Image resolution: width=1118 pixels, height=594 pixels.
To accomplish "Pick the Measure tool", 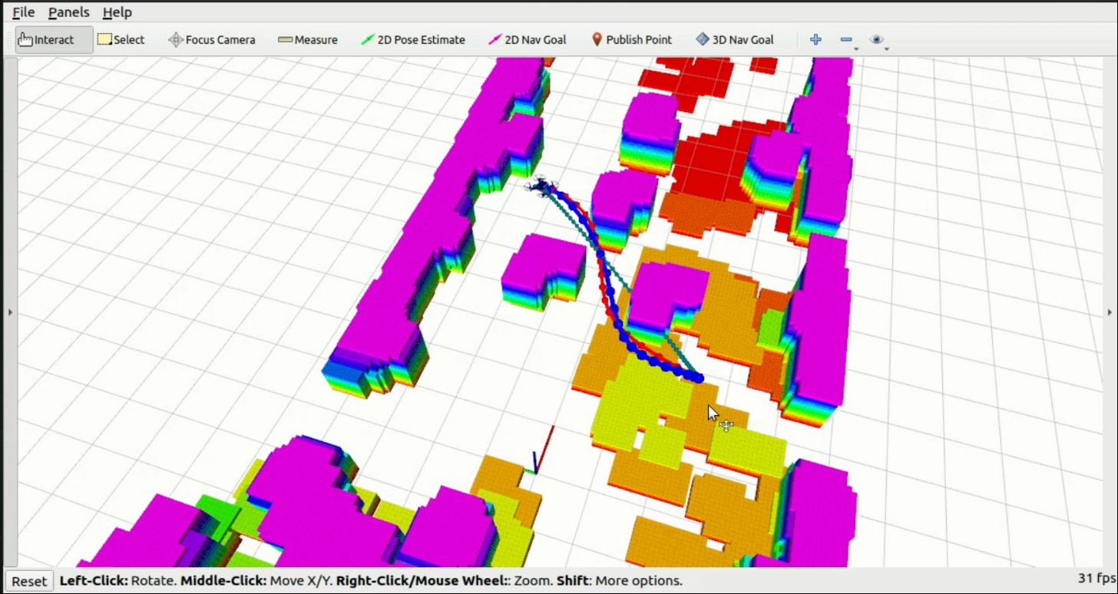I will [x=307, y=40].
